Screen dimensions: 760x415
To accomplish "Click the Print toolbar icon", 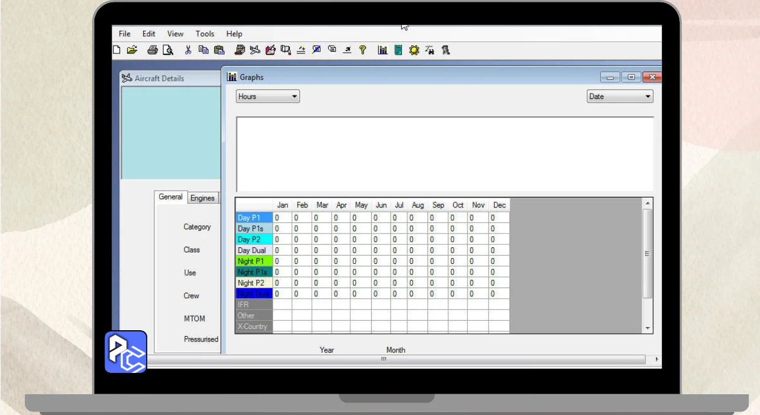I will pos(153,50).
